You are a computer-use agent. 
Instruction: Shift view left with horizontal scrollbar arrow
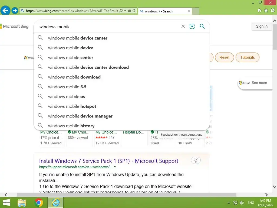(x=6, y=195)
